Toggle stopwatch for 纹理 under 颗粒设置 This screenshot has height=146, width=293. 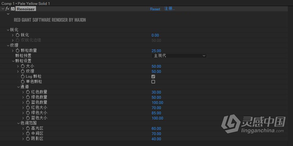tap(23, 71)
